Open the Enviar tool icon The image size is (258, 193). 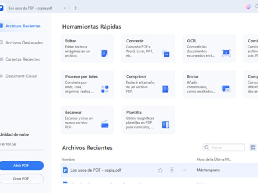[x=226, y=89]
